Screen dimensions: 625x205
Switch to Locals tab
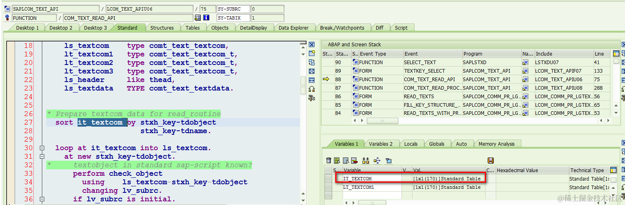[x=411, y=144]
